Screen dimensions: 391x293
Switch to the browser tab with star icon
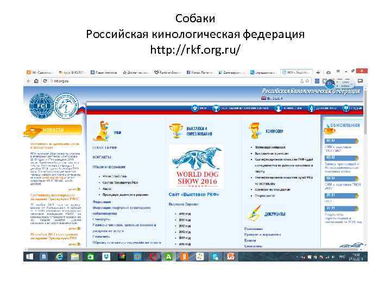(136, 73)
